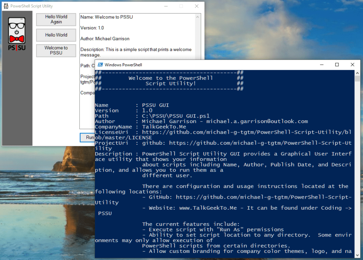The height and width of the screenshot is (260, 363).
Task: Click the partially hidden Run button
Action: pos(88,137)
